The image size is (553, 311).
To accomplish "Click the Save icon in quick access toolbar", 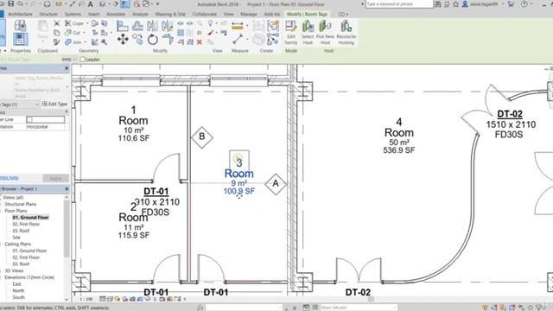I will pos(11,3).
